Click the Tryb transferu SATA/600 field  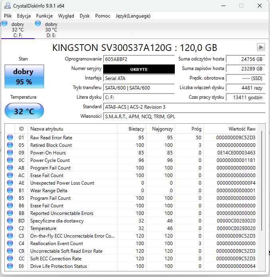click(x=139, y=88)
